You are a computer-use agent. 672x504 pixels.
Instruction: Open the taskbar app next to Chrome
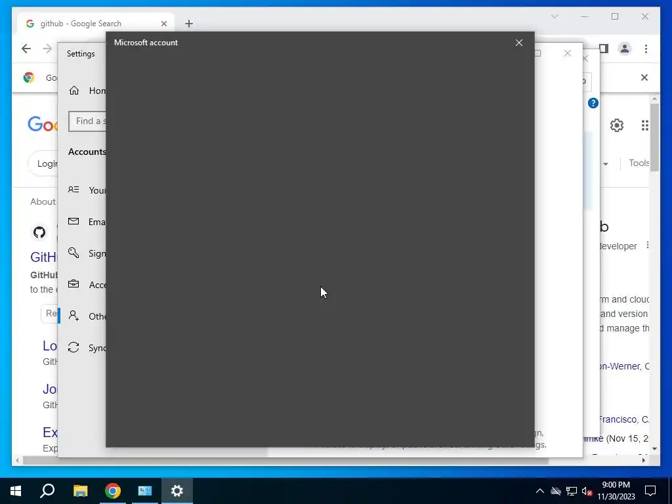coord(145,491)
